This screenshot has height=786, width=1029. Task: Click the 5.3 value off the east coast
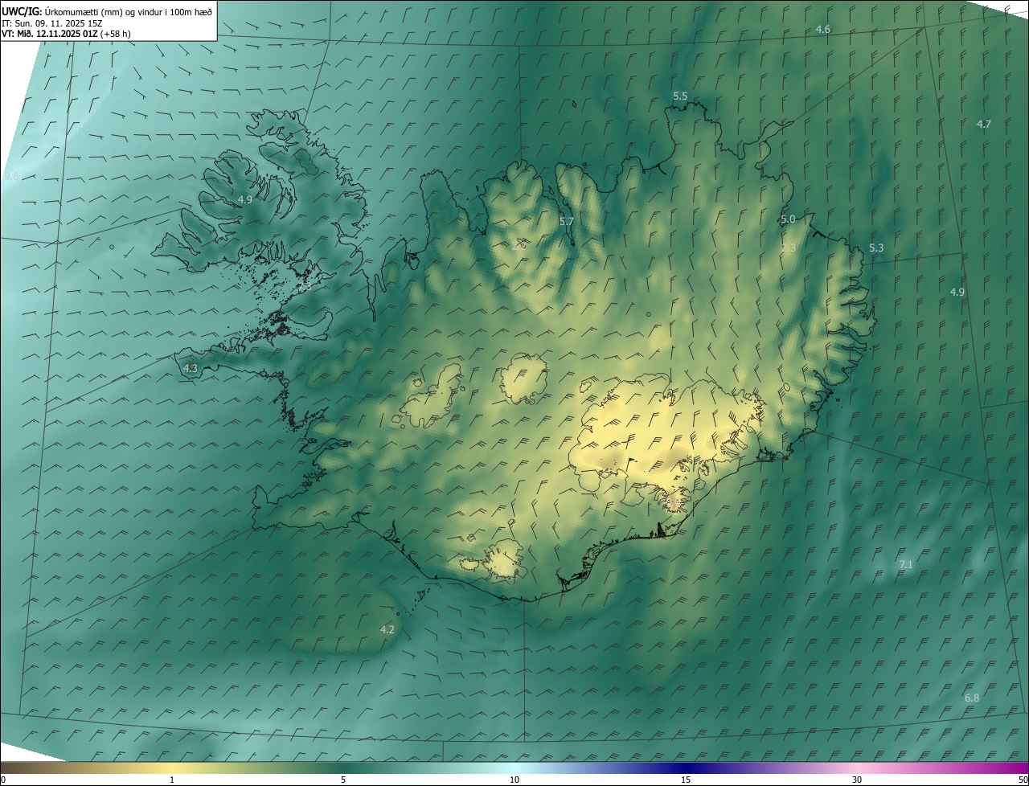coord(876,248)
